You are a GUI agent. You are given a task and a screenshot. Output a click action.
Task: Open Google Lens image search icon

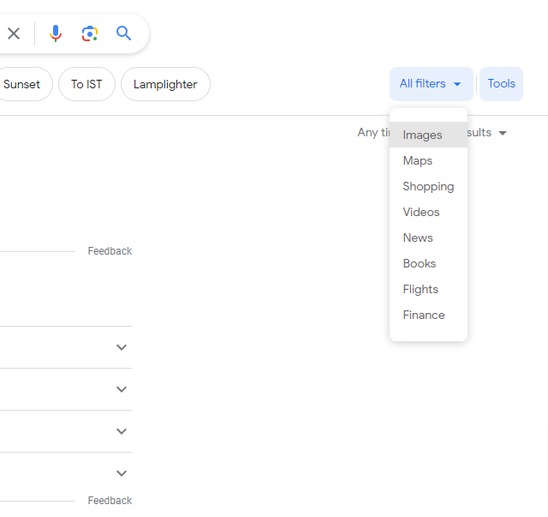tap(90, 33)
